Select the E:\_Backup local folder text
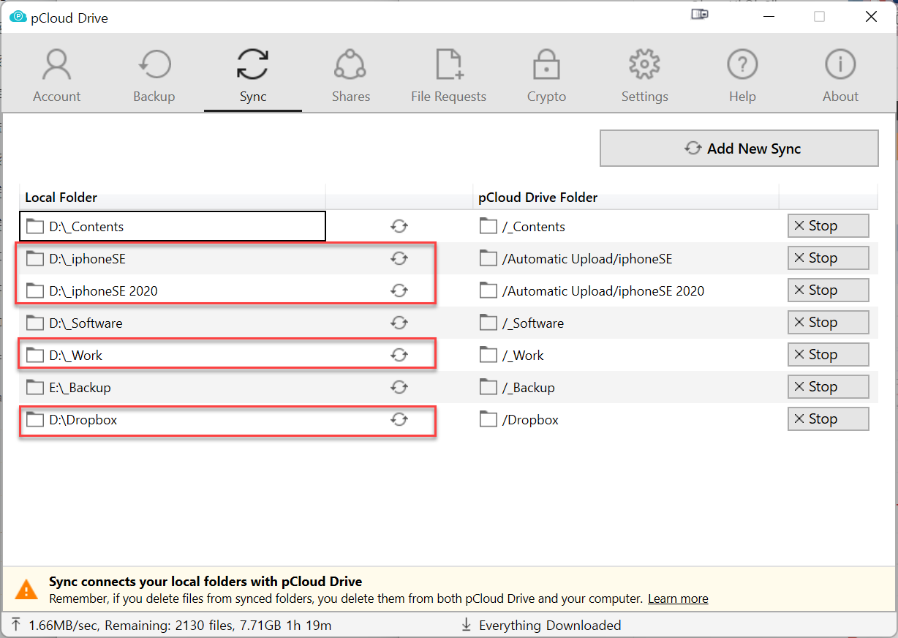This screenshot has width=898, height=638. pyautogui.click(x=80, y=387)
